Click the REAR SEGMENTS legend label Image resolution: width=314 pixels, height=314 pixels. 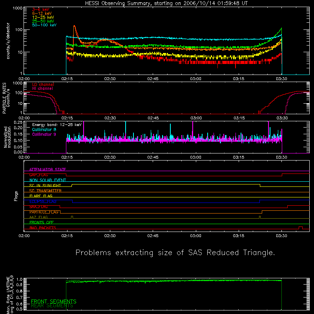[x=52, y=306]
